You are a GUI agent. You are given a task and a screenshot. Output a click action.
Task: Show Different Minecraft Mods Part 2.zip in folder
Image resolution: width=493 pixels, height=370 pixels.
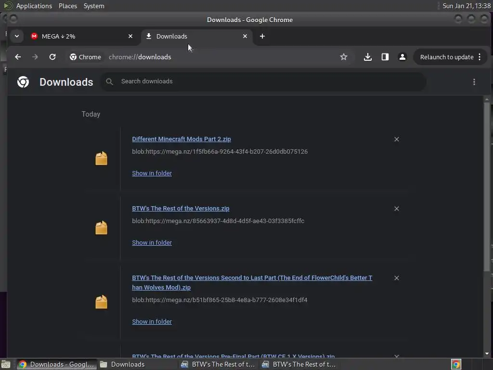click(152, 173)
